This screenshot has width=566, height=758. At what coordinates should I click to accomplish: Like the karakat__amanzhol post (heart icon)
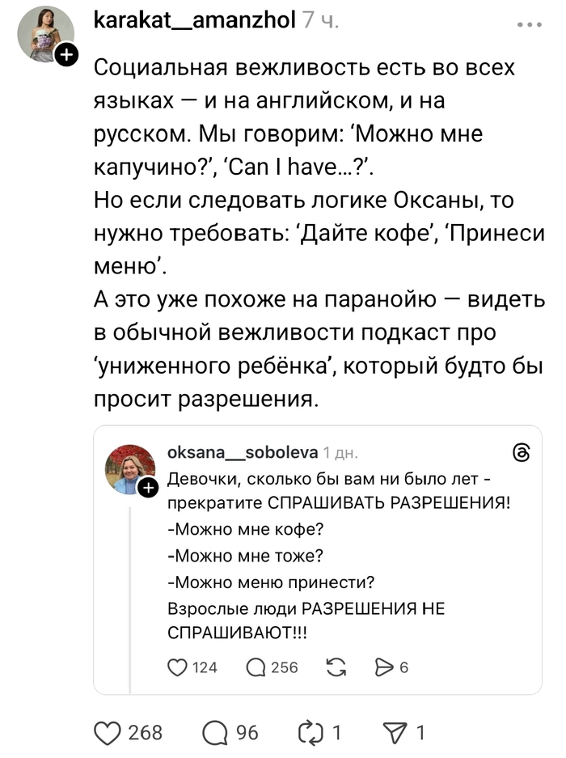108,733
